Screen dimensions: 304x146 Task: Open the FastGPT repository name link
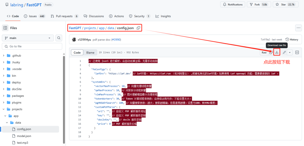pos(34,5)
